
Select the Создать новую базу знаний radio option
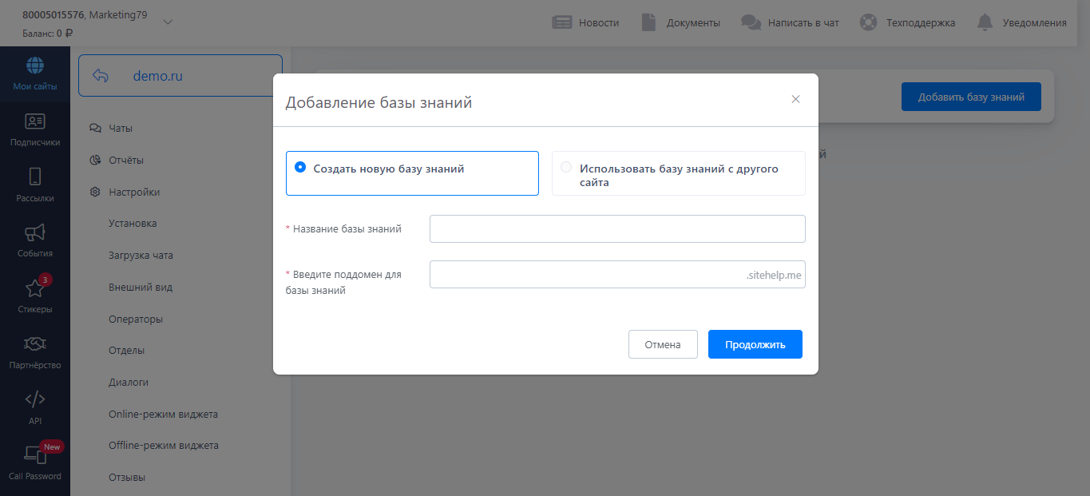pyautogui.click(x=300, y=168)
